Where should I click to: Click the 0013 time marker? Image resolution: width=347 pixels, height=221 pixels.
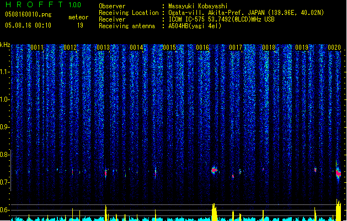point(103,48)
